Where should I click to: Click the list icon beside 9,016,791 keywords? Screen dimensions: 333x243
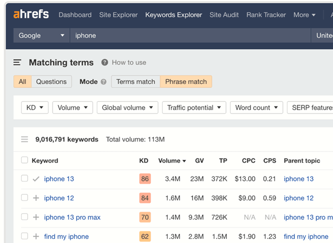(25, 139)
